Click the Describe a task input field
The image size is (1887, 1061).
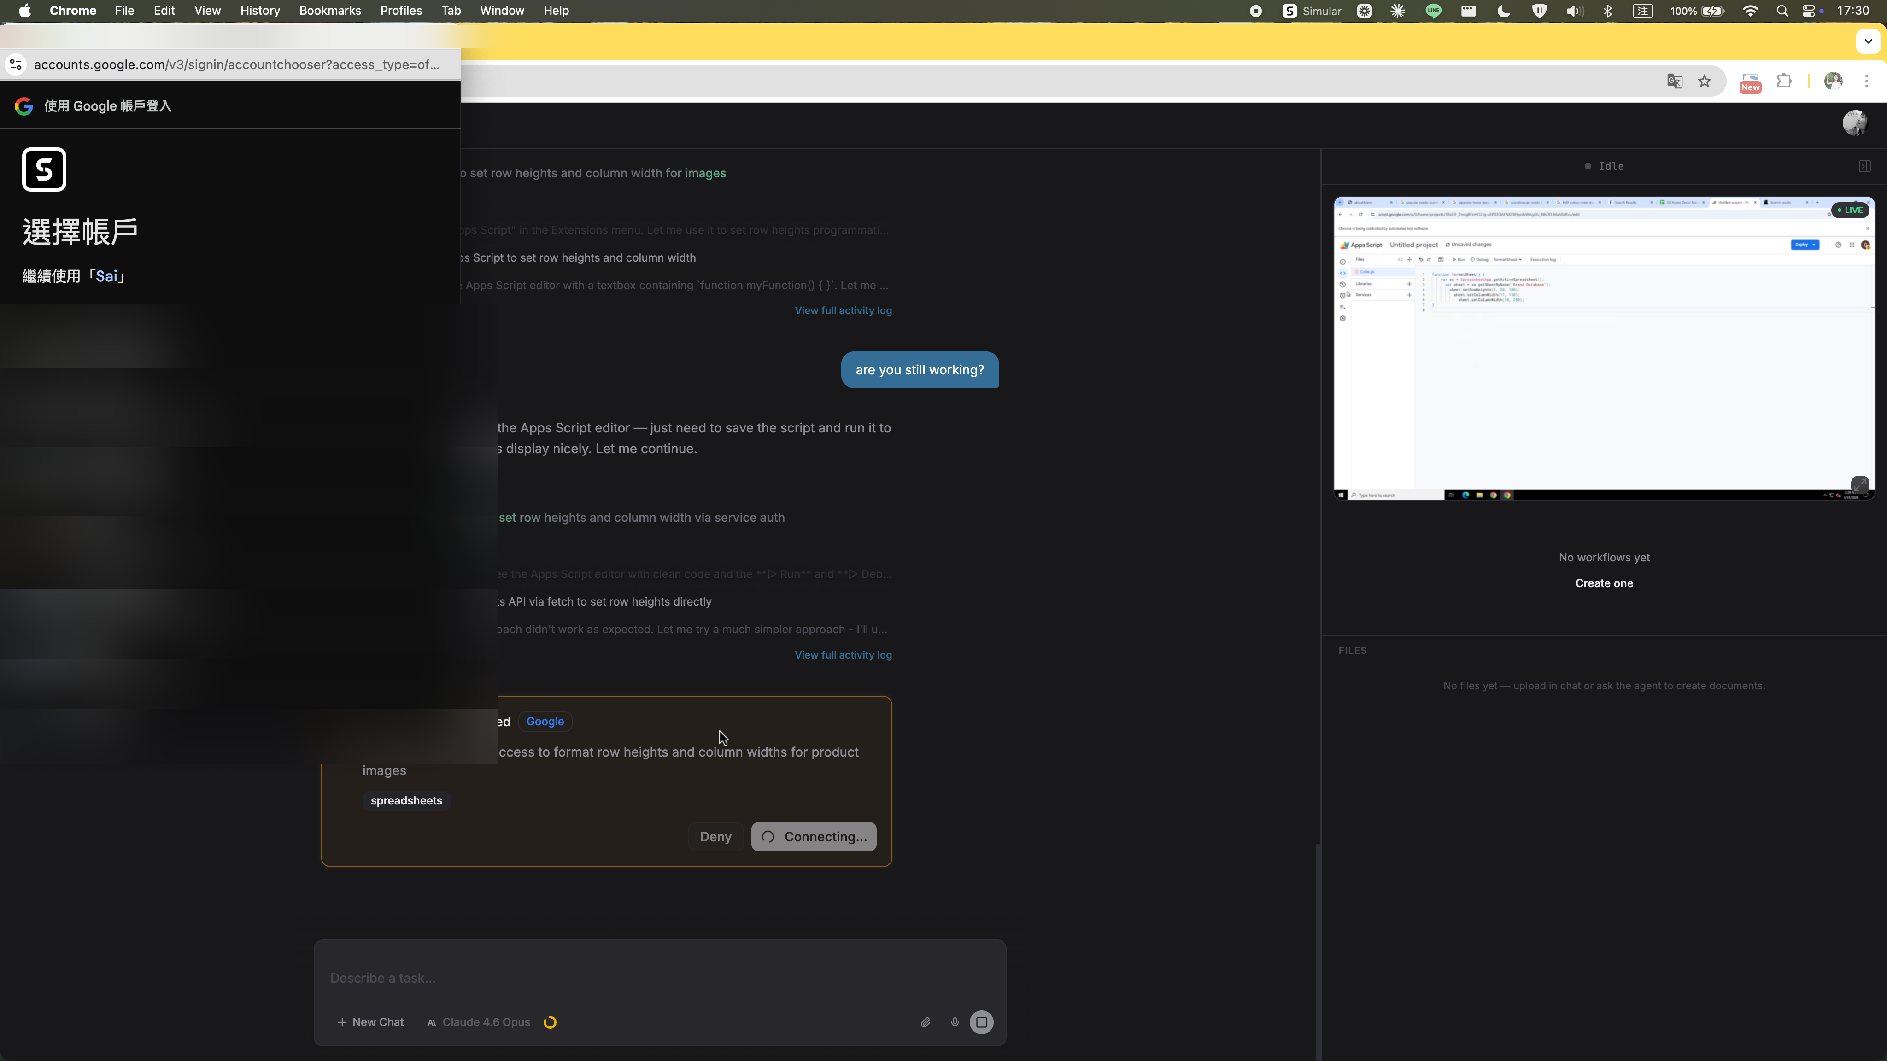point(658,978)
